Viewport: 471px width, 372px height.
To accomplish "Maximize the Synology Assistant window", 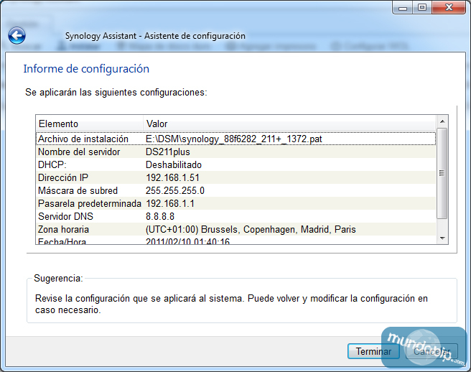I will (422, 7).
